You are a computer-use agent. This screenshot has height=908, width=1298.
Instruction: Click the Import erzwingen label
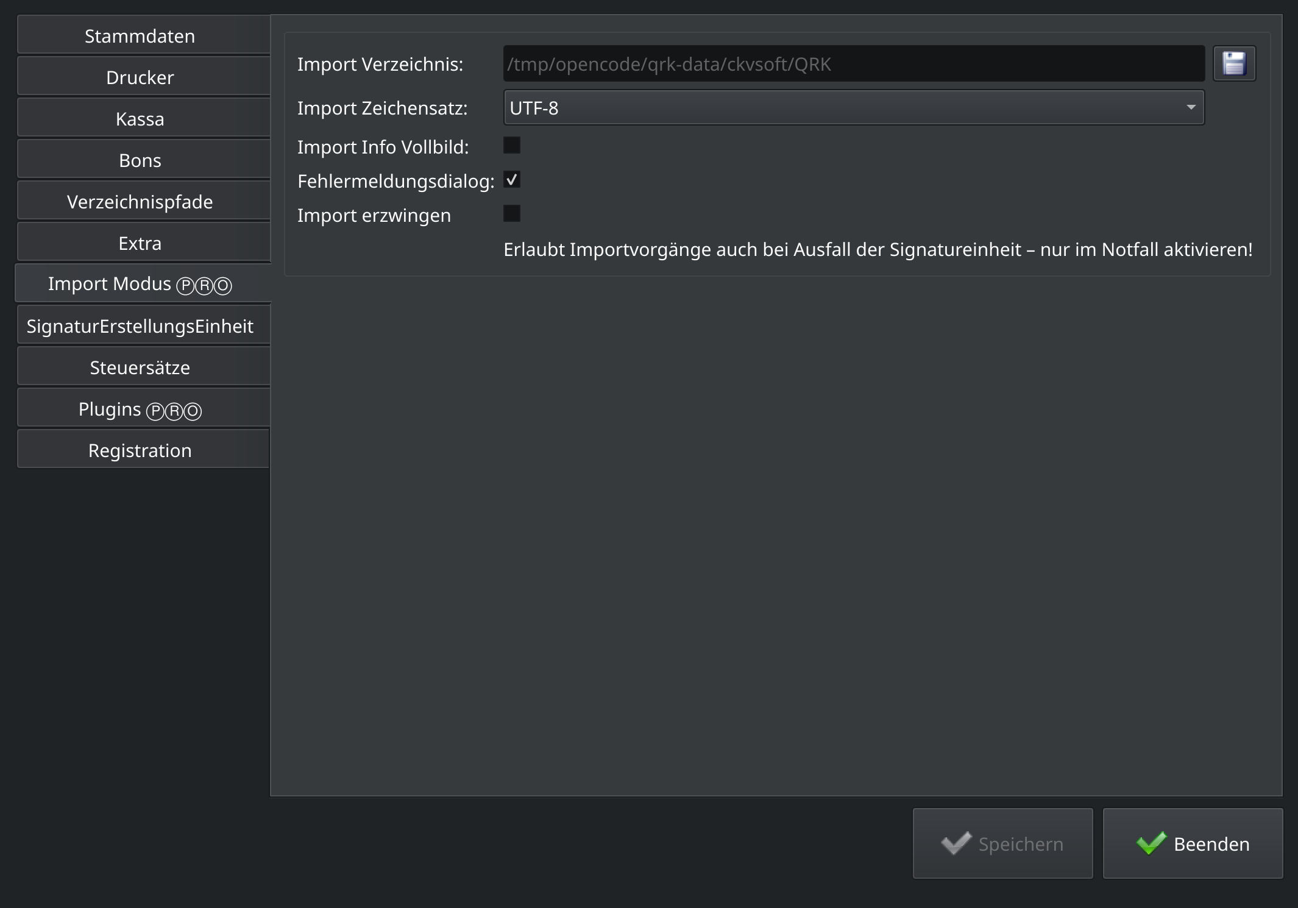pos(374,215)
